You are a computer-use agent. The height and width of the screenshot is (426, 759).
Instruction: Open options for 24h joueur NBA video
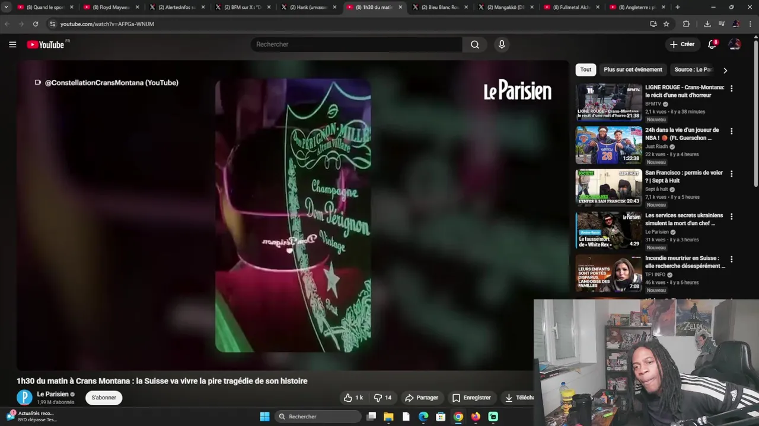pyautogui.click(x=731, y=131)
